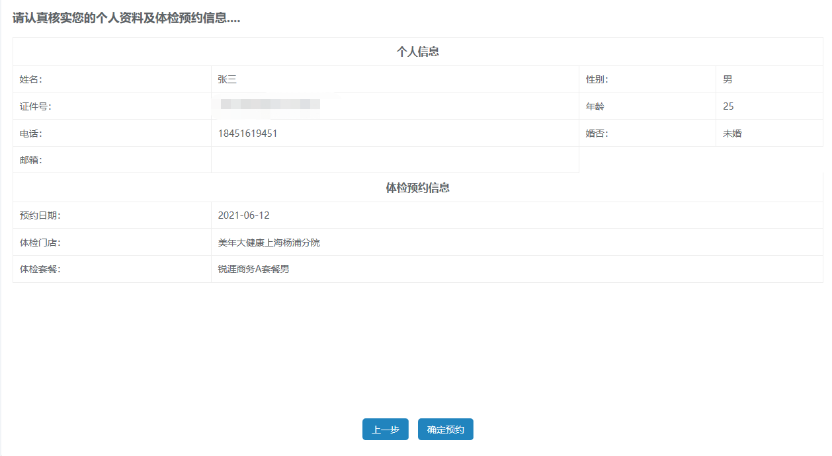Click the store name 美年大健康上海杨浦分院
The height and width of the screenshot is (456, 832).
(269, 243)
